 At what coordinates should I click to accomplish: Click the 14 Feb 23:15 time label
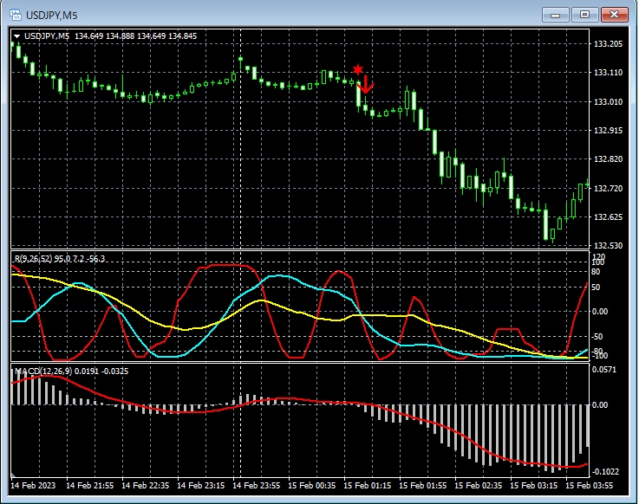pyautogui.click(x=201, y=486)
